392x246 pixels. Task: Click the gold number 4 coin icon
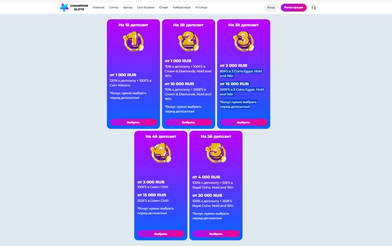click(161, 153)
